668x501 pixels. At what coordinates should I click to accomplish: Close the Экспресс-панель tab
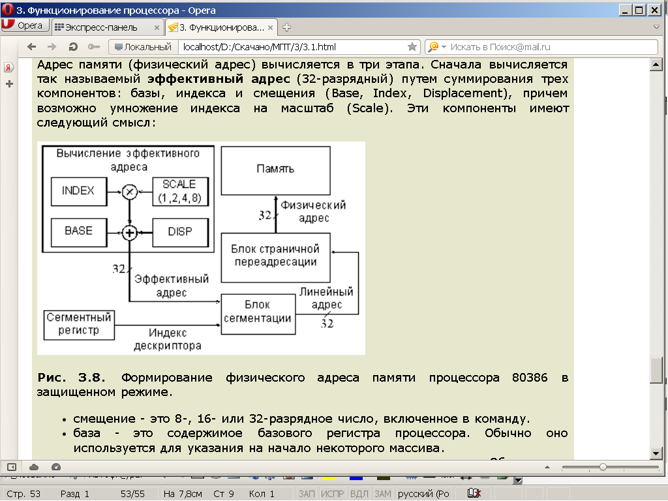(157, 27)
